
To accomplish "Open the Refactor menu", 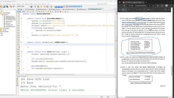I will (x=19, y=4).
